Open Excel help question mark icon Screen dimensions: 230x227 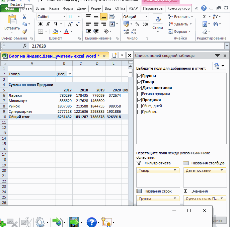click(x=204, y=8)
